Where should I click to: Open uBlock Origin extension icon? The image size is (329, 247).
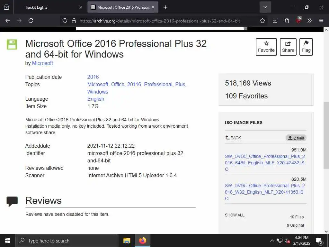[x=298, y=20]
